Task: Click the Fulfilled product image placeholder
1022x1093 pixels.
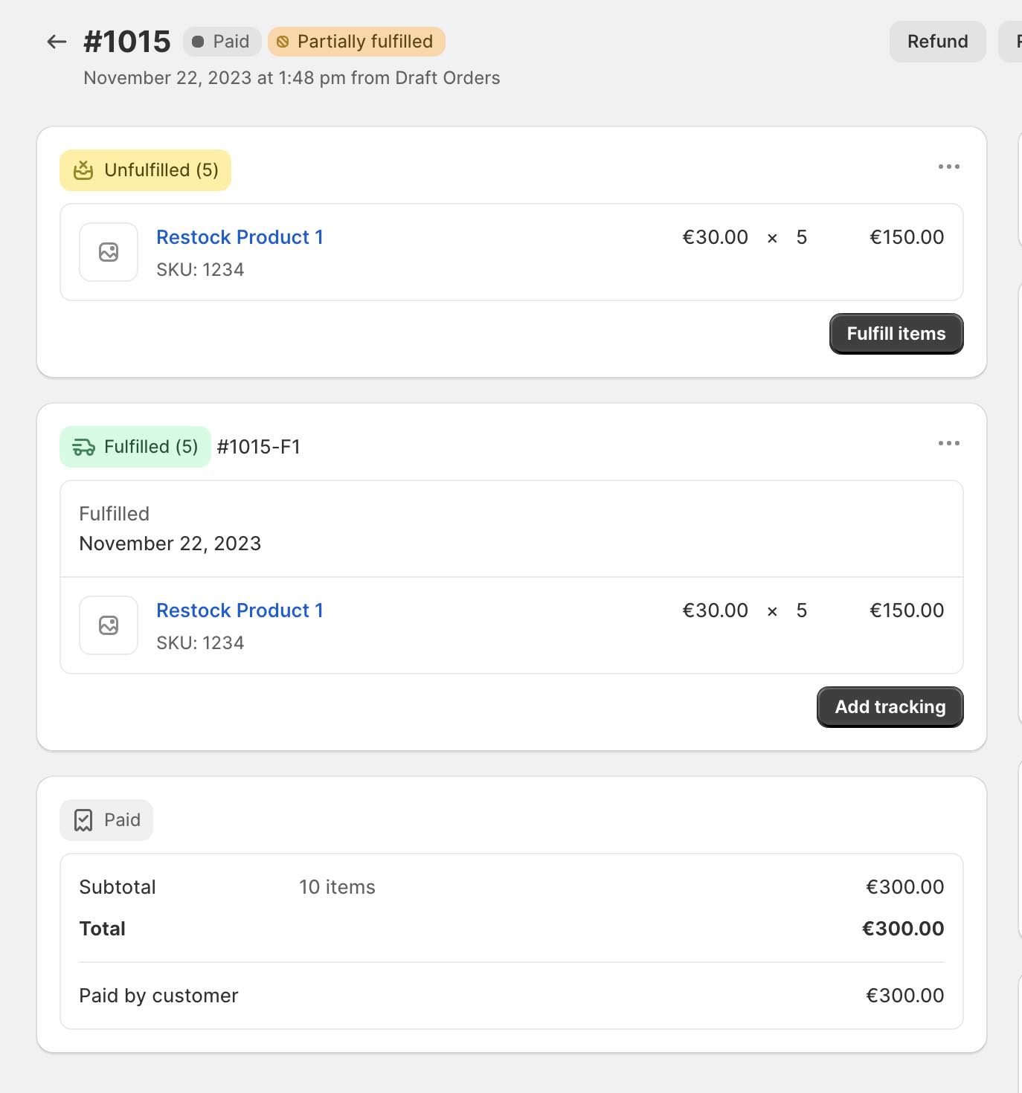Action: click(109, 625)
